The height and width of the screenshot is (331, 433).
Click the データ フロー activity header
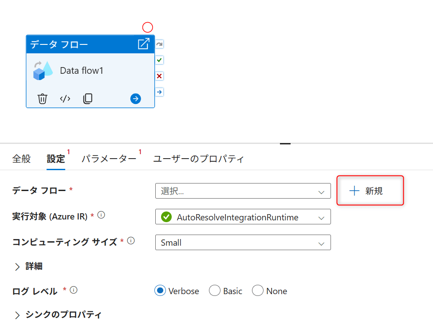click(x=90, y=44)
